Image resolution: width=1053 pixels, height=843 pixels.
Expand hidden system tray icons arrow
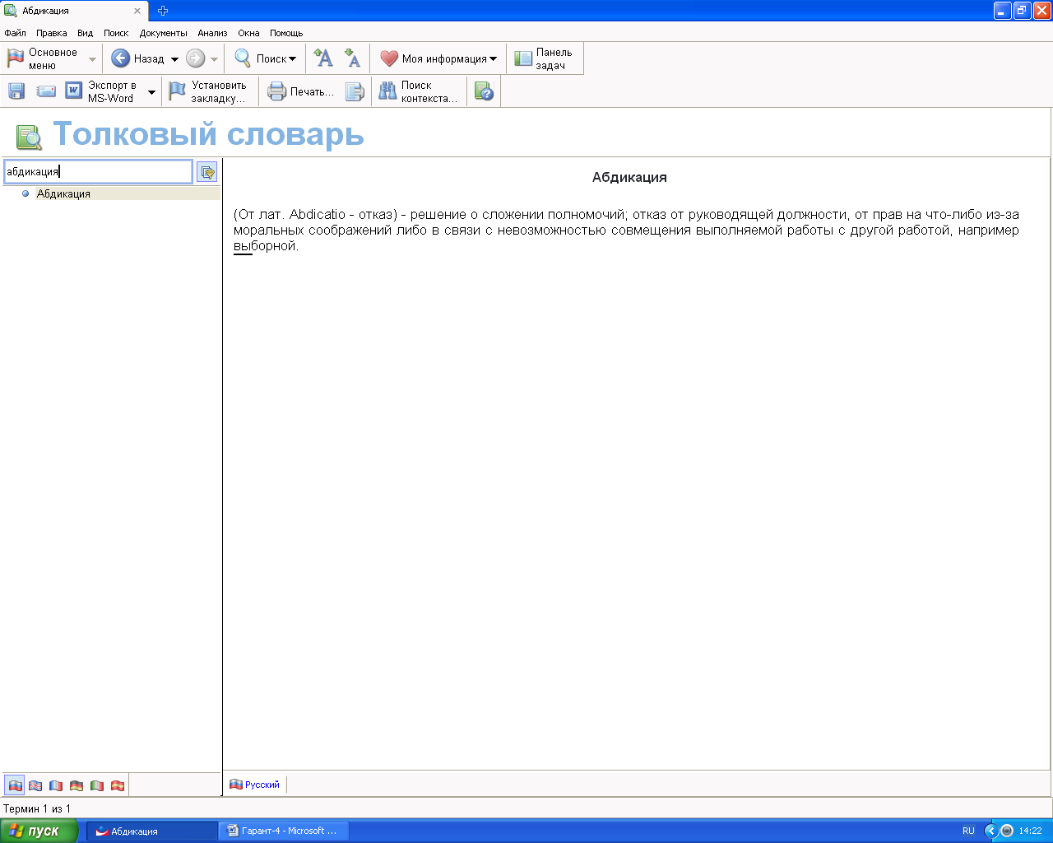tap(991, 831)
